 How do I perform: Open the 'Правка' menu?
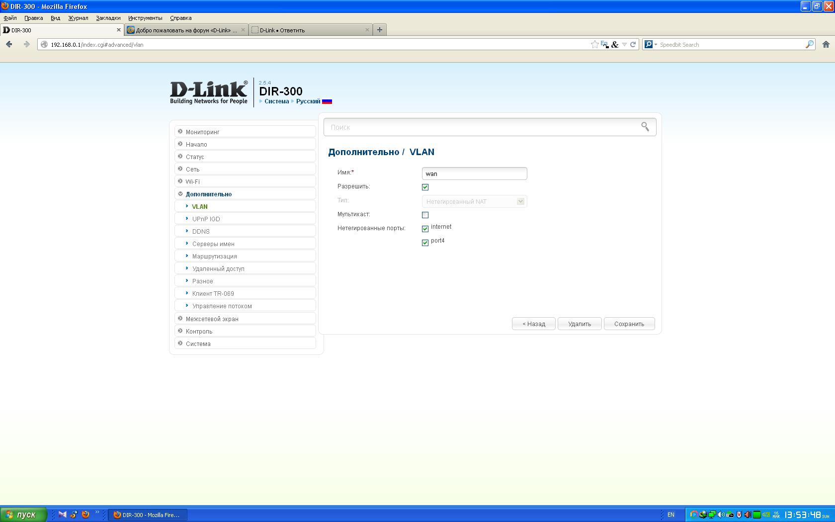pyautogui.click(x=33, y=18)
